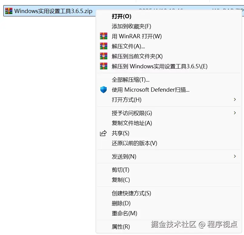Select 重命名(M) to rename the file

coord(169,213)
